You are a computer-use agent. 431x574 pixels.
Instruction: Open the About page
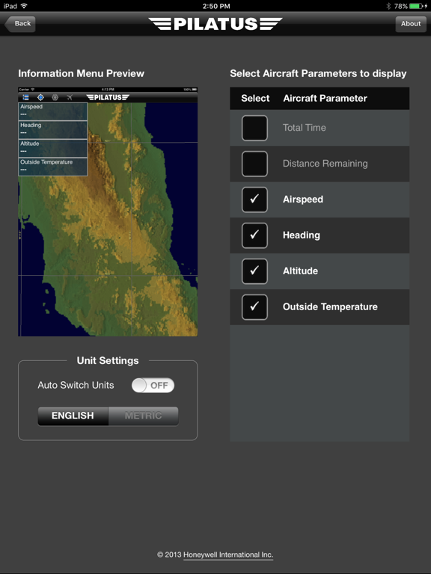point(411,24)
